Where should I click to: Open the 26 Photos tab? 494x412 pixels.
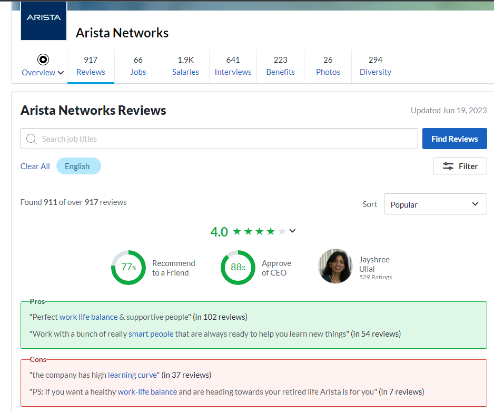[x=328, y=66]
